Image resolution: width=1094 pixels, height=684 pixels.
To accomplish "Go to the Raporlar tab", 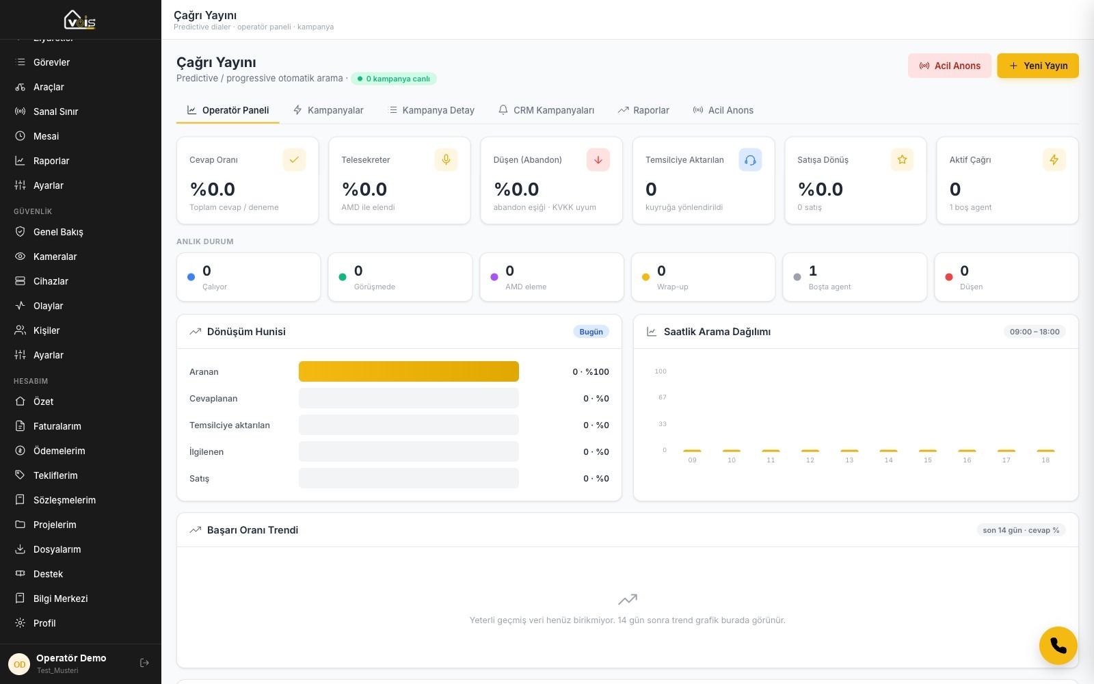I will coord(643,110).
